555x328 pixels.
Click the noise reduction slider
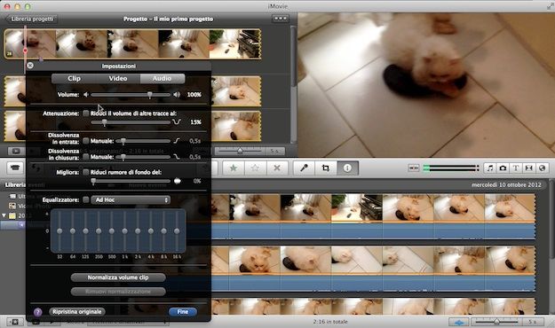tap(131, 181)
